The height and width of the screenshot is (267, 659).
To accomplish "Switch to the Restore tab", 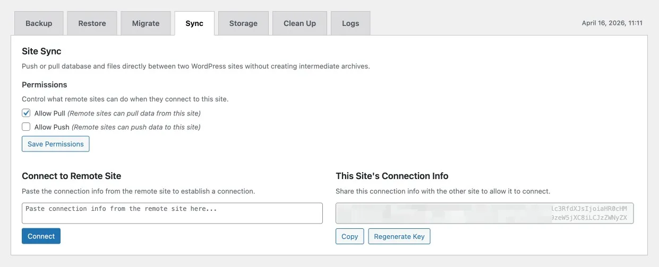I will pyautogui.click(x=92, y=23).
